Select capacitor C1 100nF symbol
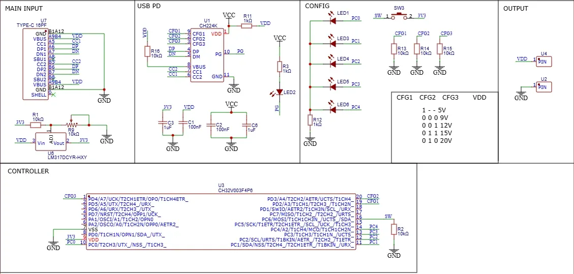This screenshot has height=274, width=574. pos(184,124)
